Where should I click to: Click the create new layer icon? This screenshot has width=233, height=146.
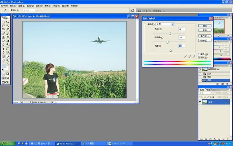(x=223, y=139)
